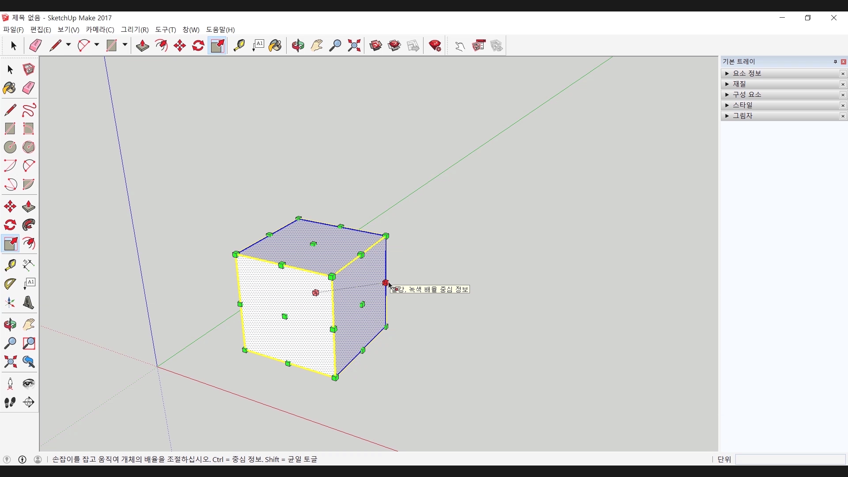Select the Orbit tool in top toolbar
The height and width of the screenshot is (477, 848).
pyautogui.click(x=298, y=45)
